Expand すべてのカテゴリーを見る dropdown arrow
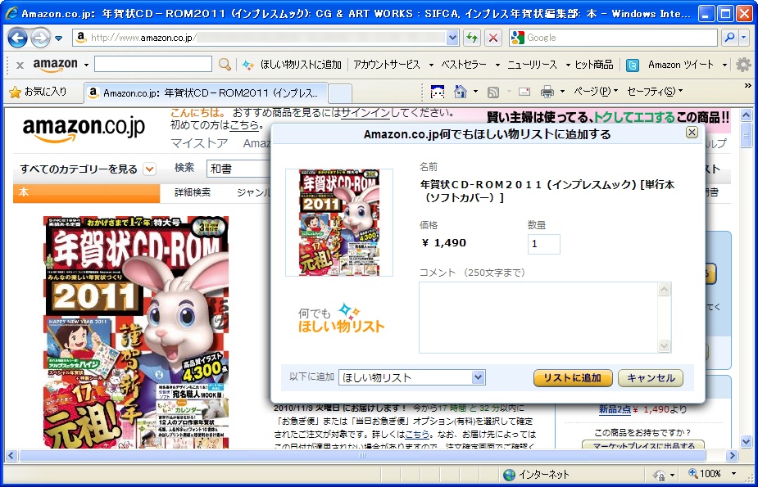Viewport: 758px width, 487px height. pyautogui.click(x=150, y=169)
